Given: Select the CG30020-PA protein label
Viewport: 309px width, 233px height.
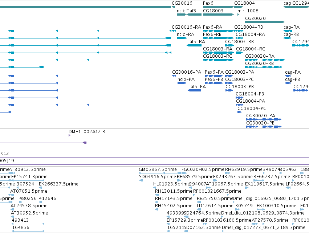Looking at the screenshot, I should pyautogui.click(x=261, y=116).
